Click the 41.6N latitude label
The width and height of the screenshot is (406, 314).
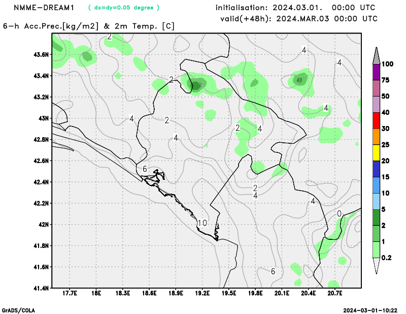pos(41,267)
